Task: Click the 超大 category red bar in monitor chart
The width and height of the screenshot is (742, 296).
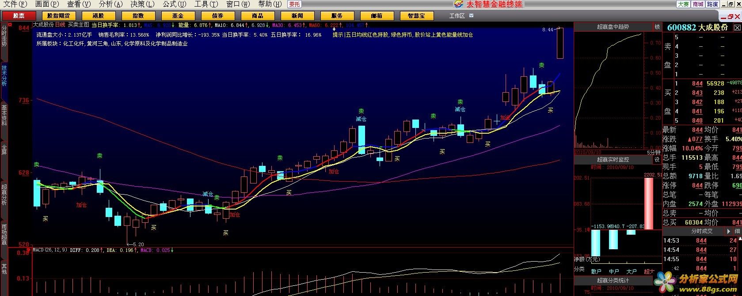Action: pyautogui.click(x=648, y=203)
